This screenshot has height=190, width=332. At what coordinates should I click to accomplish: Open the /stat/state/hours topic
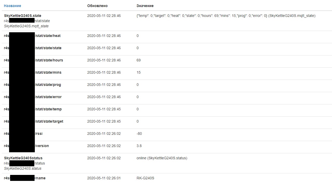(x=49, y=60)
